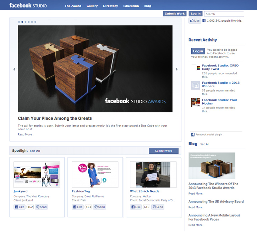Read More on New Mobile Layout post

(x=196, y=225)
